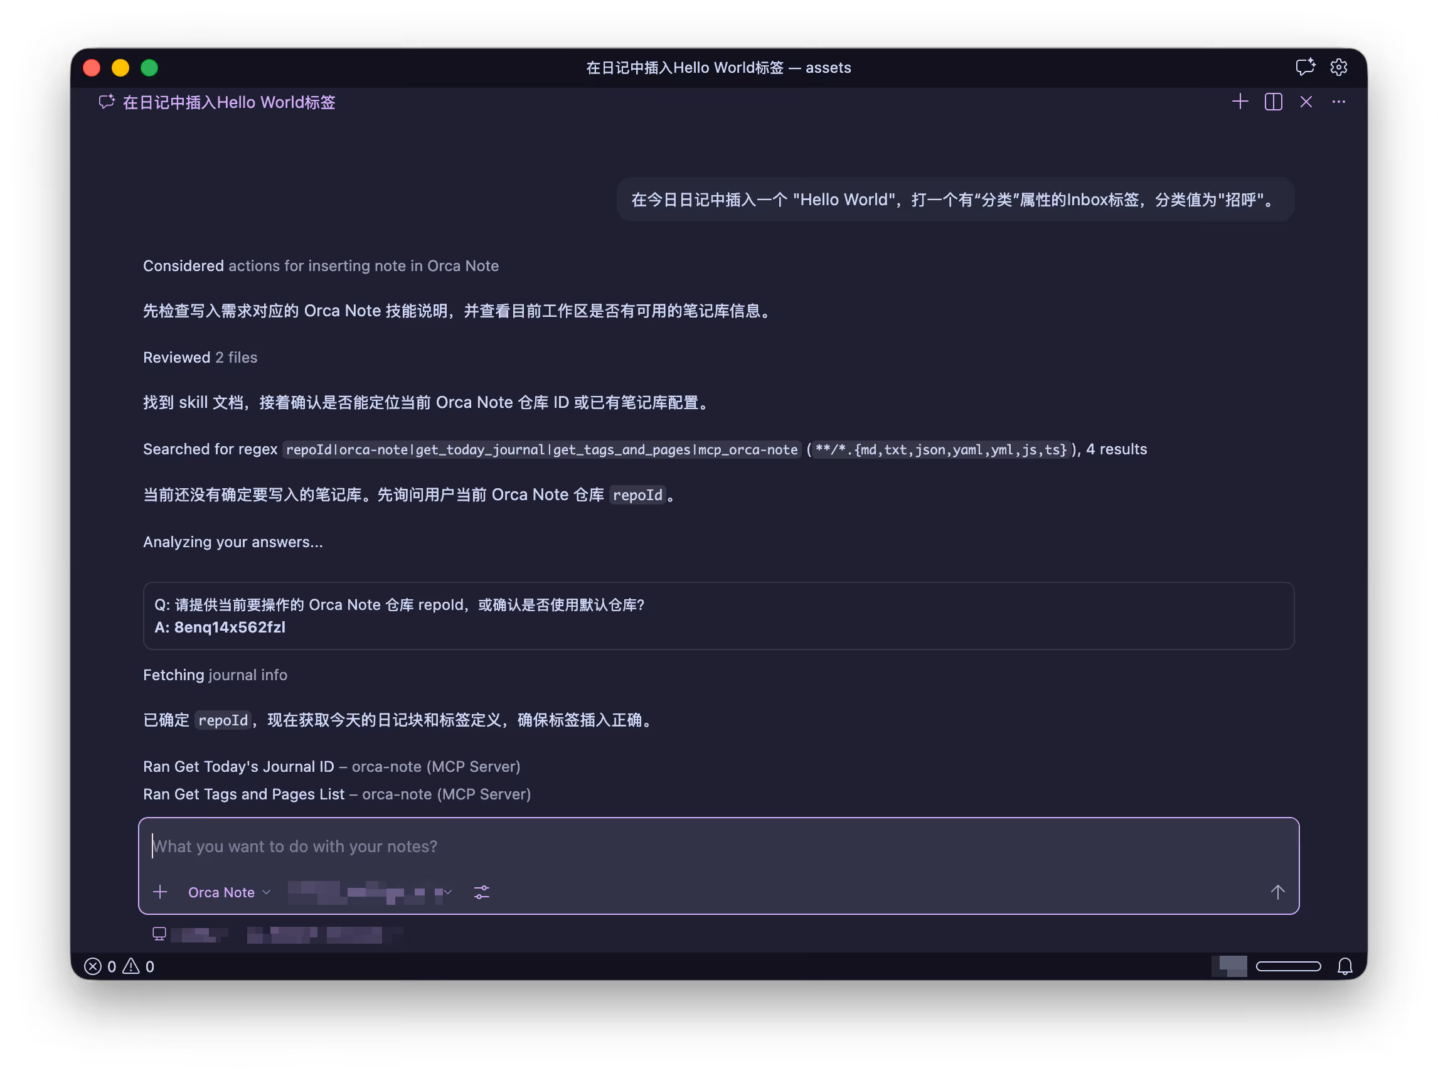This screenshot has height=1073, width=1438.
Task: Click the monitor icon below the input box
Action: [x=159, y=933]
